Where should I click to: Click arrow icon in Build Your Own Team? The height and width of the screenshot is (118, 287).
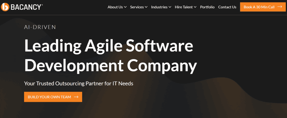pos(76,97)
